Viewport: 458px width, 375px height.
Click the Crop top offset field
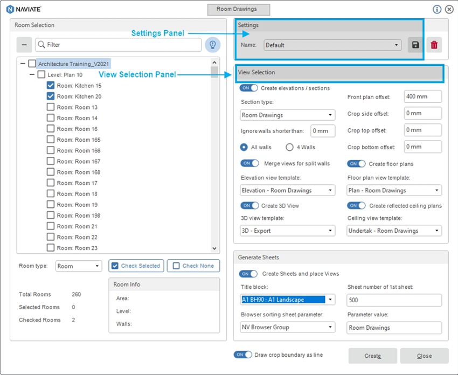[423, 130]
